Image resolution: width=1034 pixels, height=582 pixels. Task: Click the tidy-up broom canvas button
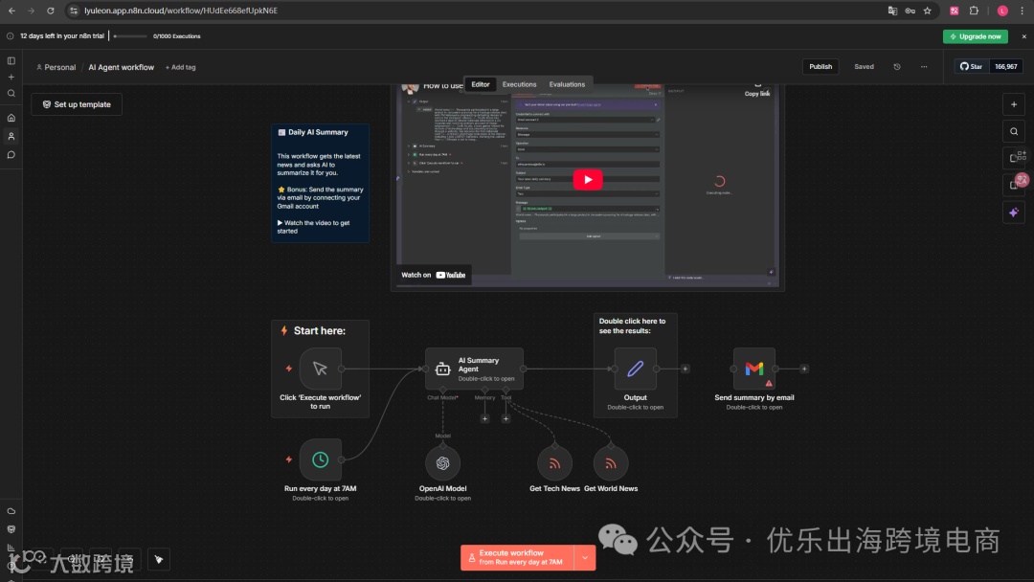(158, 560)
